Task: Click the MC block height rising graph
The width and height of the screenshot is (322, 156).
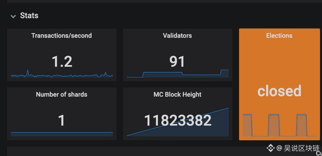Action: 178,122
